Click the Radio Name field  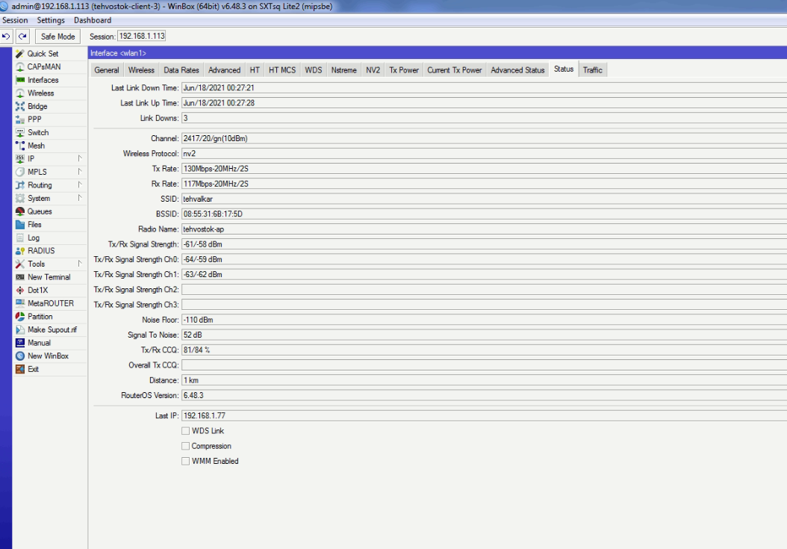tap(484, 229)
